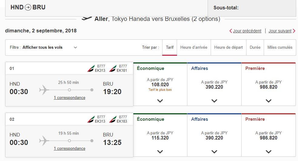Go to Jour précédent link
The image size is (298, 161).
[x=245, y=31]
